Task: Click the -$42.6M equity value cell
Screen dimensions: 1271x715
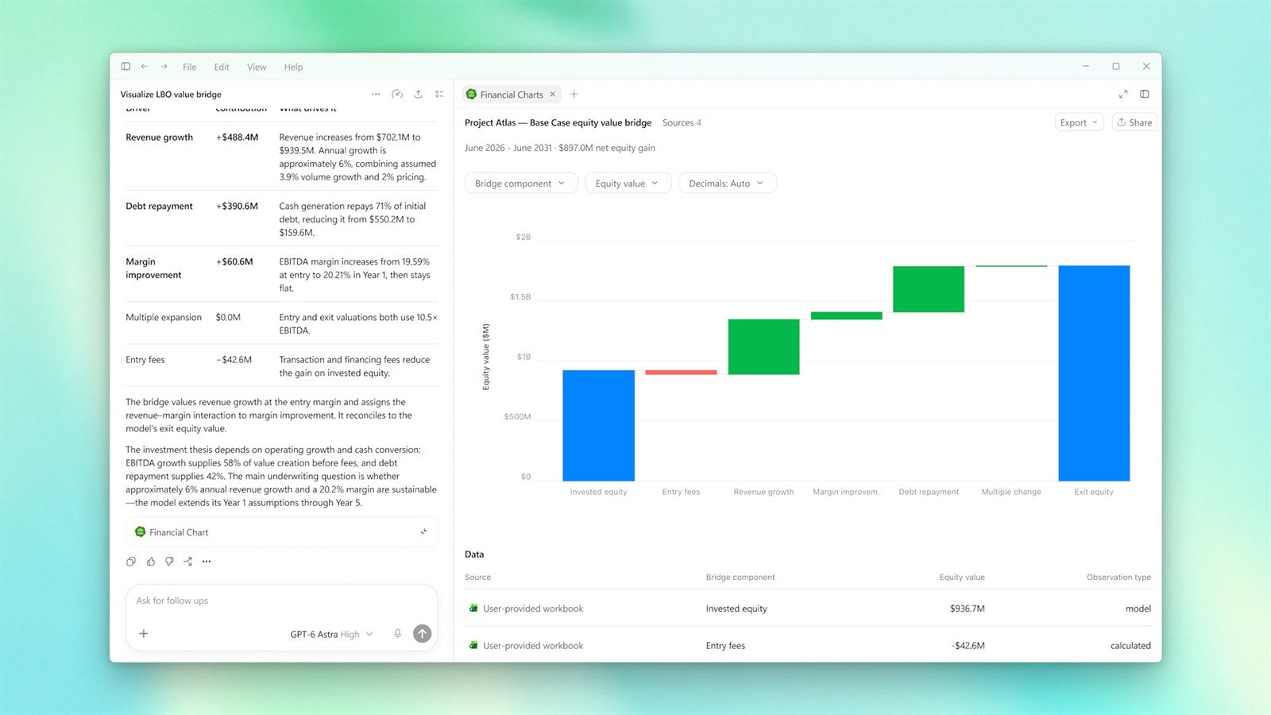Action: coord(968,646)
